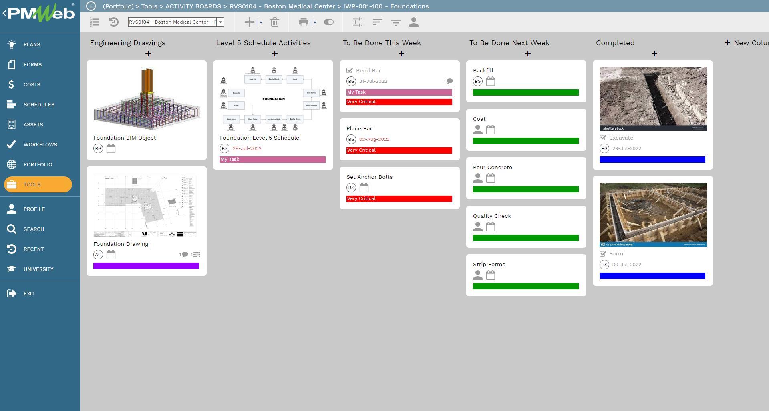Add a card to Completed column with plus button
The width and height of the screenshot is (769, 411).
(654, 53)
